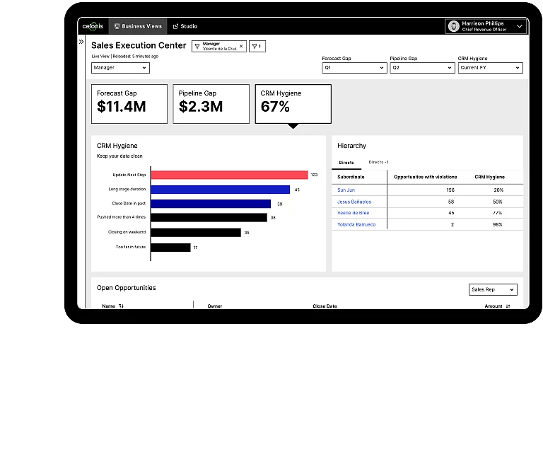
Task: Open subordinate Sun Jun link
Action: coord(346,190)
